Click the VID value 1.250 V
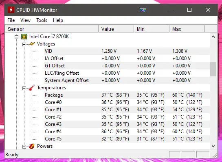 [109, 51]
